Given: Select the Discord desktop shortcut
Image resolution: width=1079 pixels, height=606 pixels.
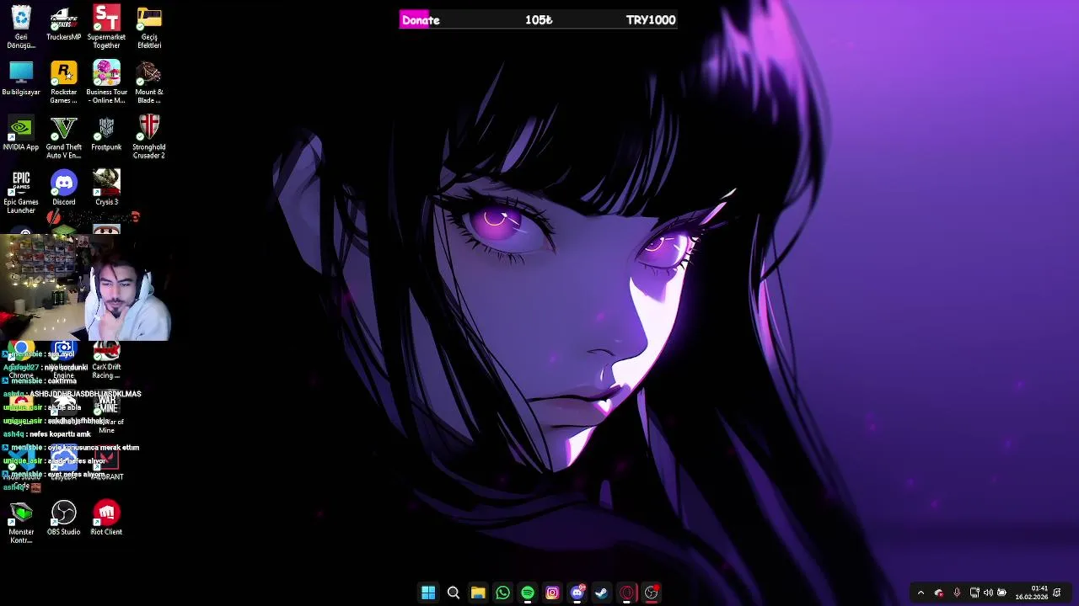Looking at the screenshot, I should coord(64,189).
